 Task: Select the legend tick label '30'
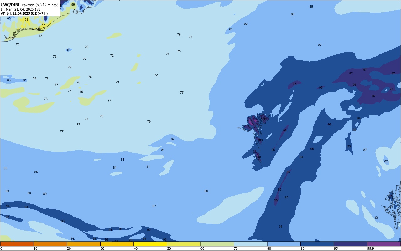click(102, 248)
